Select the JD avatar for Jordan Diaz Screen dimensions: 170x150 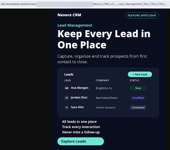click(x=67, y=98)
